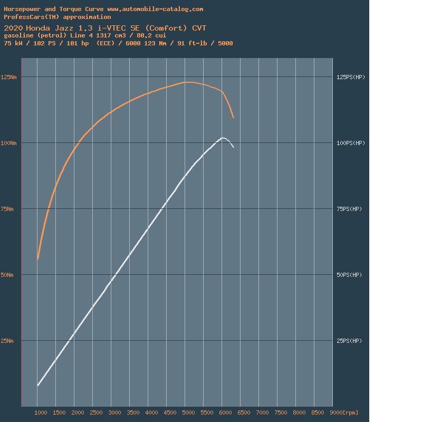Click the 8000 rpm axis label
Screen dimensions: 422x422
[x=299, y=413]
